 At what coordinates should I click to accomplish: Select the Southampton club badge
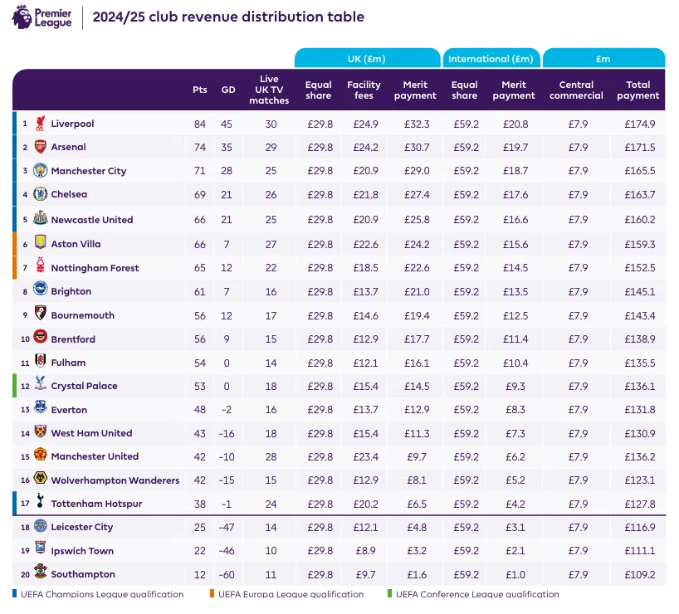tap(41, 571)
